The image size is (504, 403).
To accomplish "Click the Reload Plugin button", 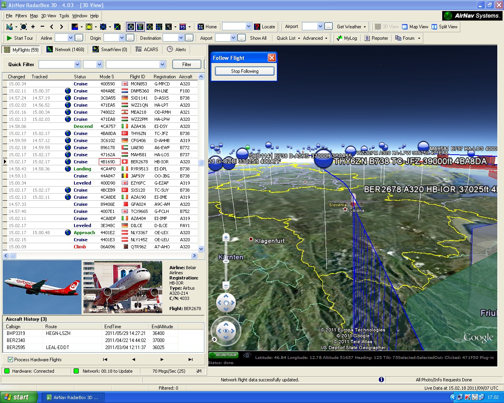I will pos(224,355).
